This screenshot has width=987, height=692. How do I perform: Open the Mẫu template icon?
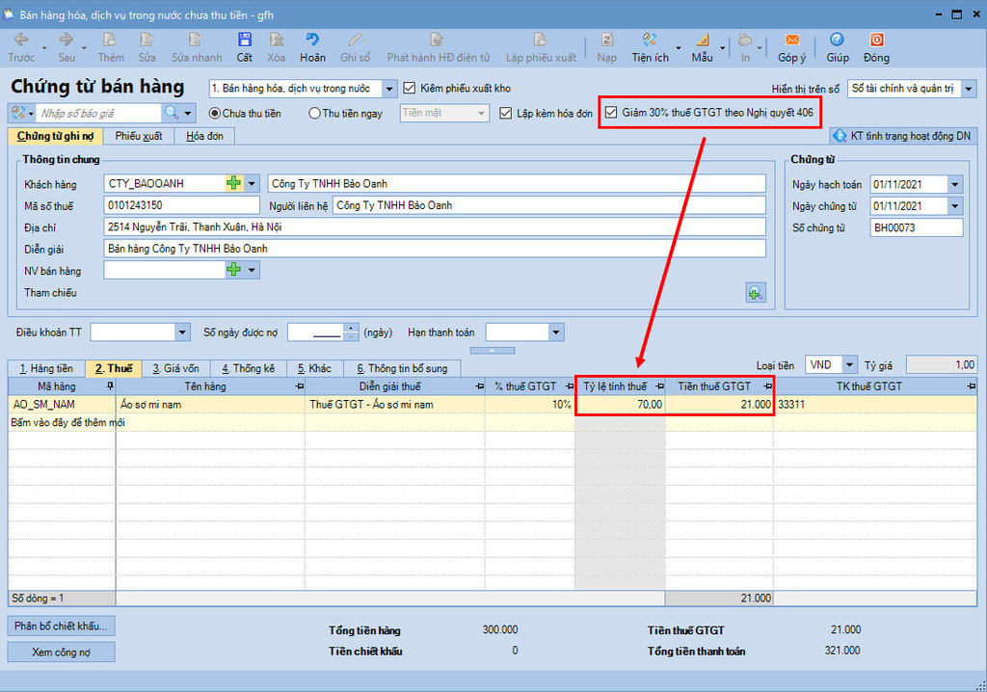702,40
